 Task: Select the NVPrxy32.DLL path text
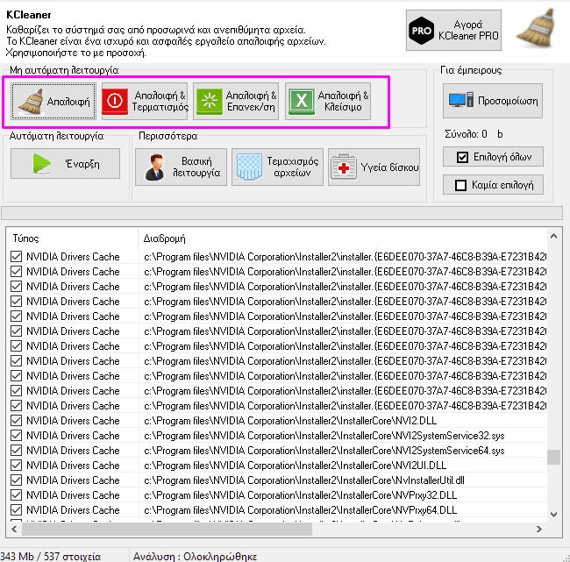(x=300, y=495)
